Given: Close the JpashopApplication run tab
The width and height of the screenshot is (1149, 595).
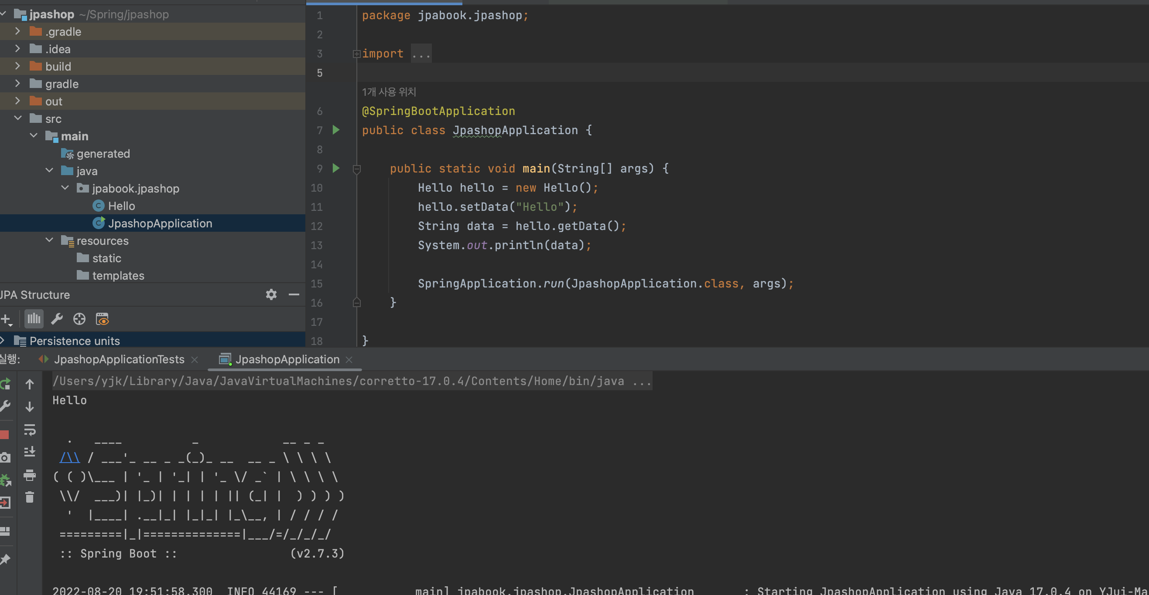Looking at the screenshot, I should tap(349, 360).
